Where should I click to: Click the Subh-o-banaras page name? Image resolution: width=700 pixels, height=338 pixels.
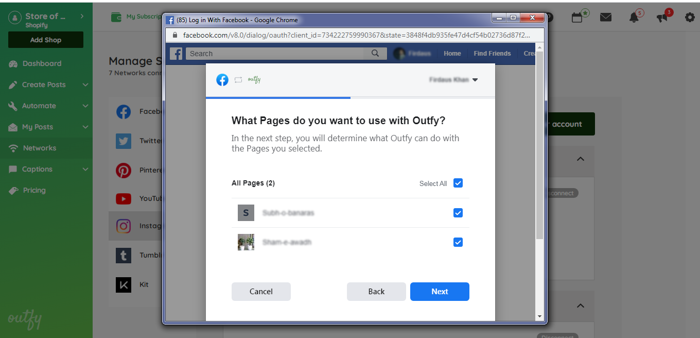click(288, 213)
